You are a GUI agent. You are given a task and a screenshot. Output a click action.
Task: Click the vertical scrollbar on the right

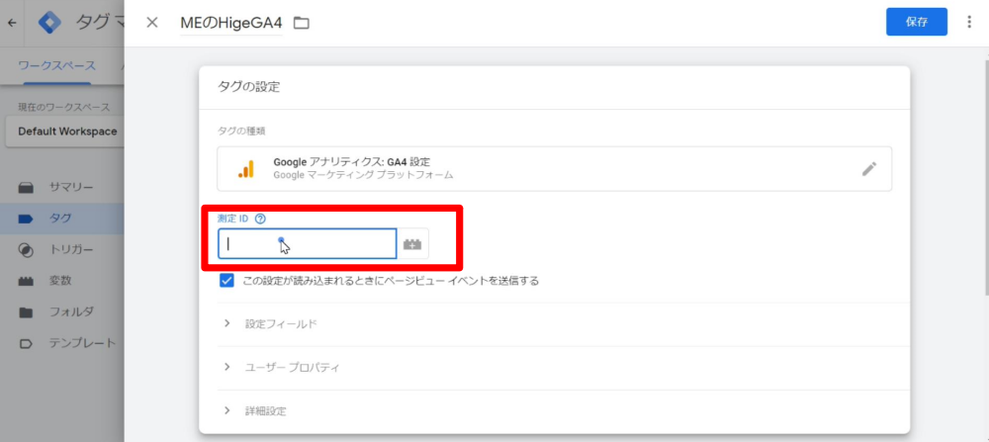coord(986,177)
